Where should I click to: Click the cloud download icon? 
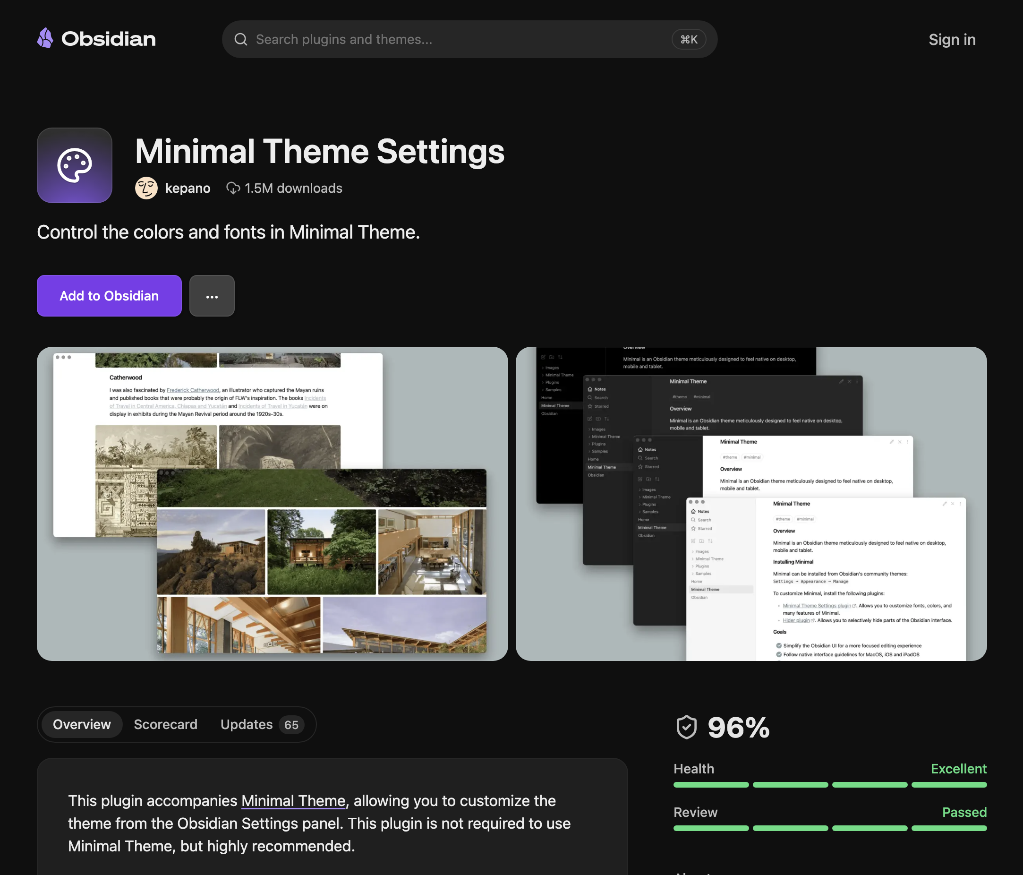tap(233, 188)
